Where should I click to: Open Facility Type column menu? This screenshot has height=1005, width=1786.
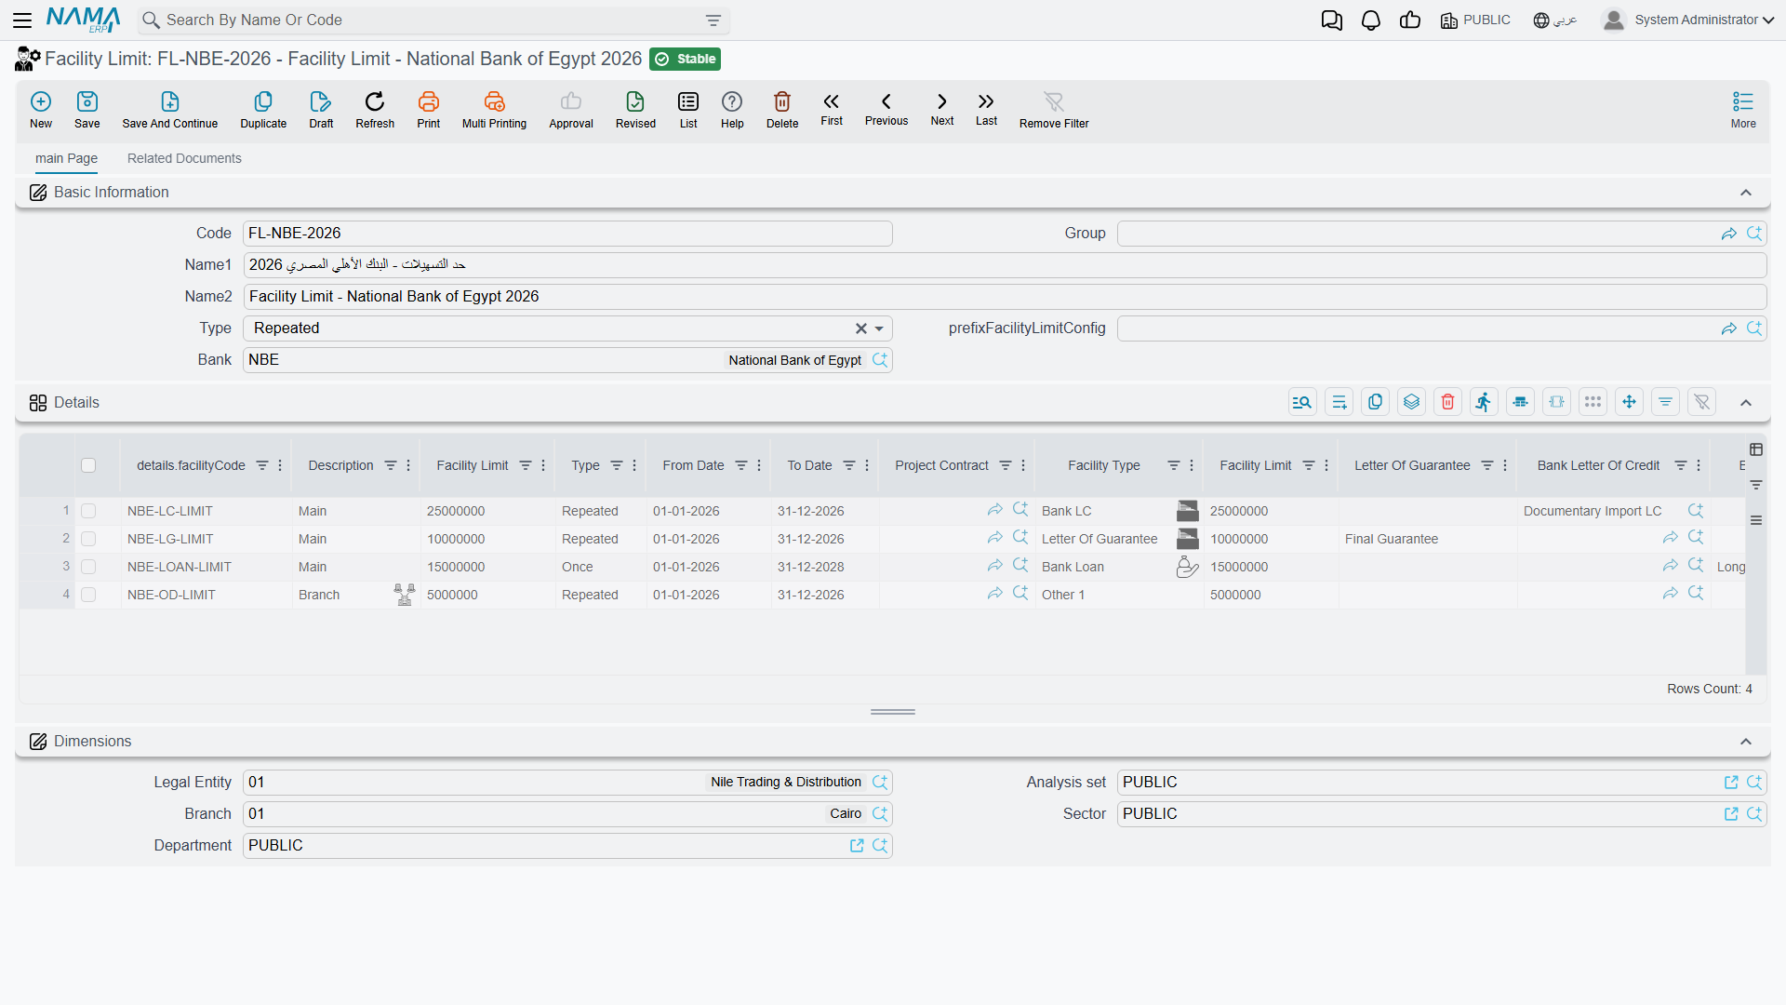(x=1192, y=465)
